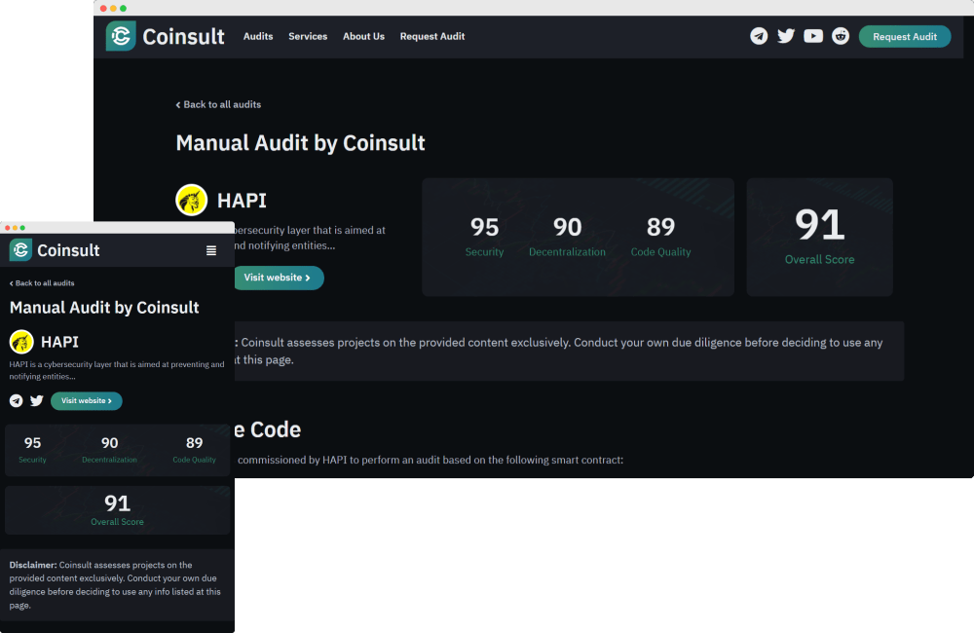Tap Twitter icon beside mobile Visit website
This screenshot has width=974, height=633.
(x=37, y=400)
